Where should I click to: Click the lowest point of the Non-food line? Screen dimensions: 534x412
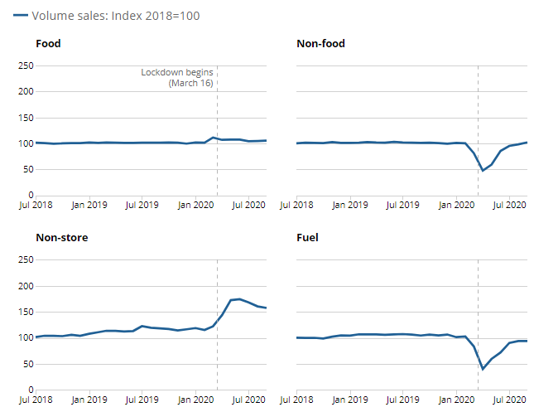(x=483, y=170)
